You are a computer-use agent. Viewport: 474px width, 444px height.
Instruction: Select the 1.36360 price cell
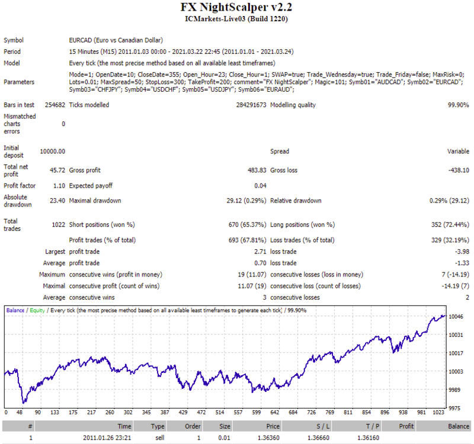click(268, 437)
